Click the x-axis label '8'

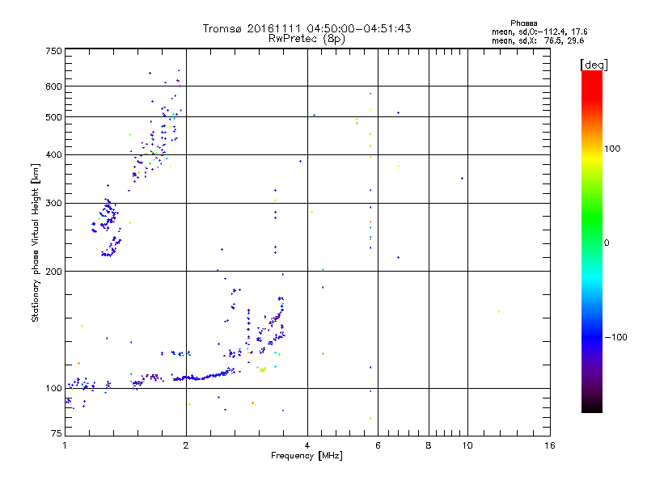[429, 445]
